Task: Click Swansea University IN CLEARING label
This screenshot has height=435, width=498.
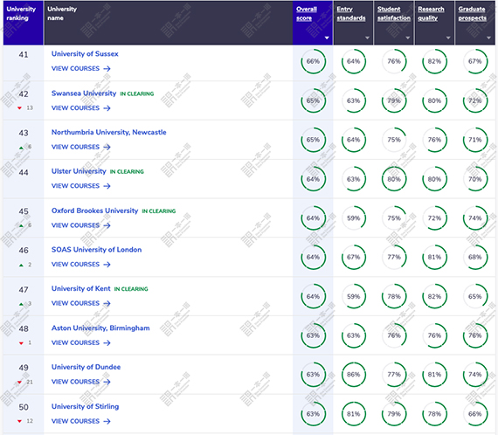Action: tap(137, 93)
